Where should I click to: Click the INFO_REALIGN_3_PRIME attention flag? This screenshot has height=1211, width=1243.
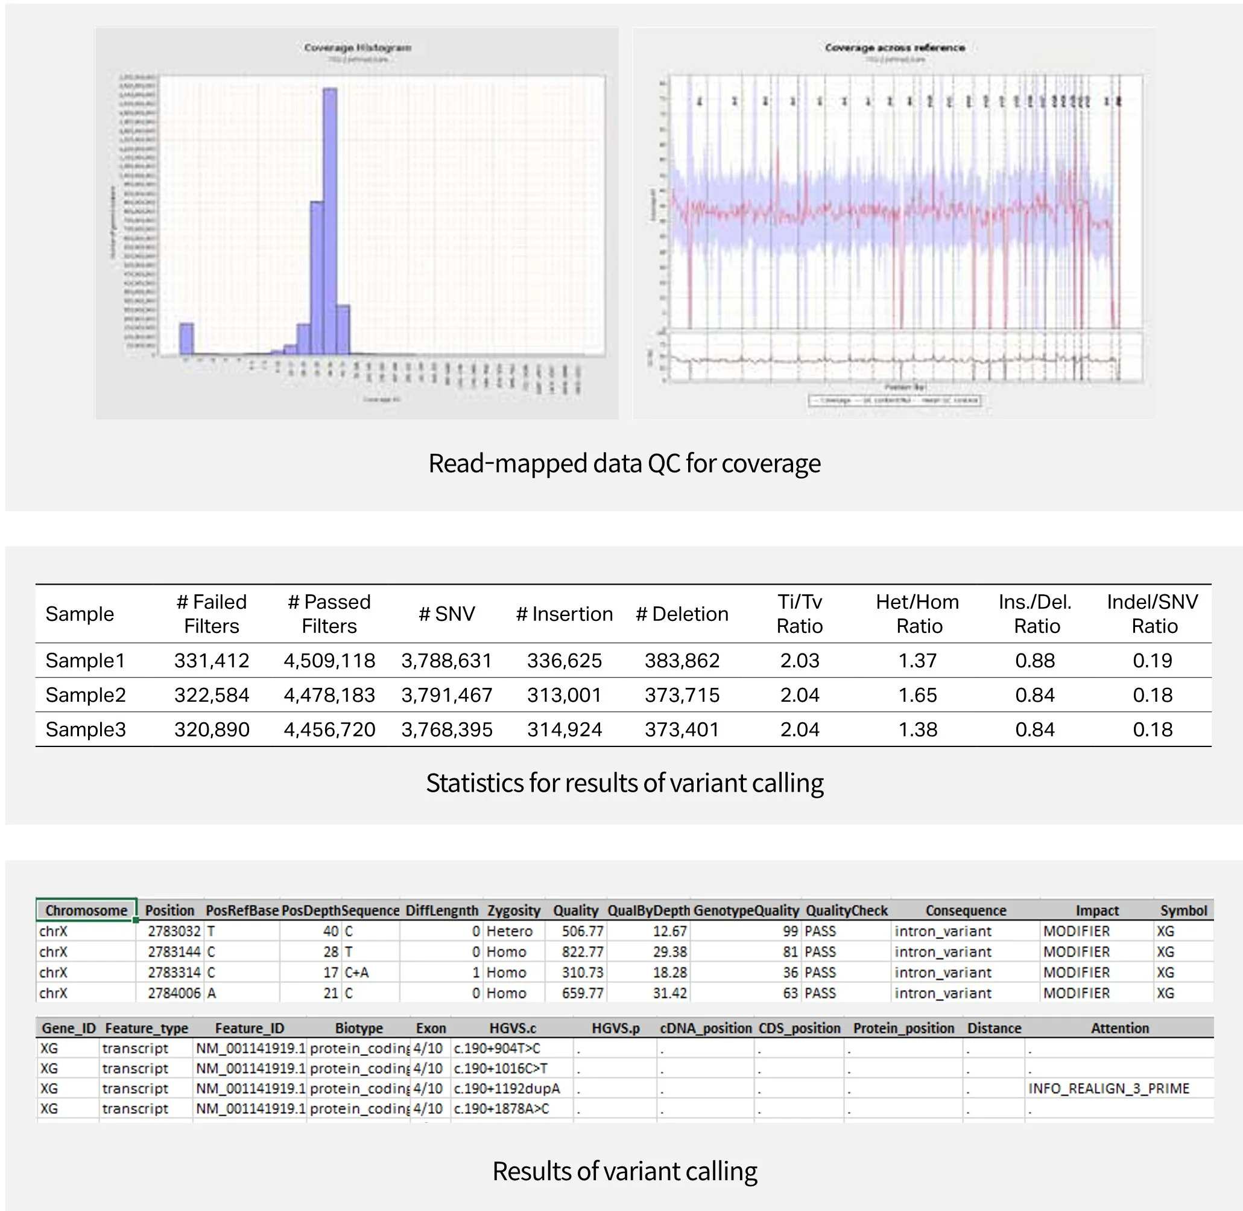pos(1110,1089)
